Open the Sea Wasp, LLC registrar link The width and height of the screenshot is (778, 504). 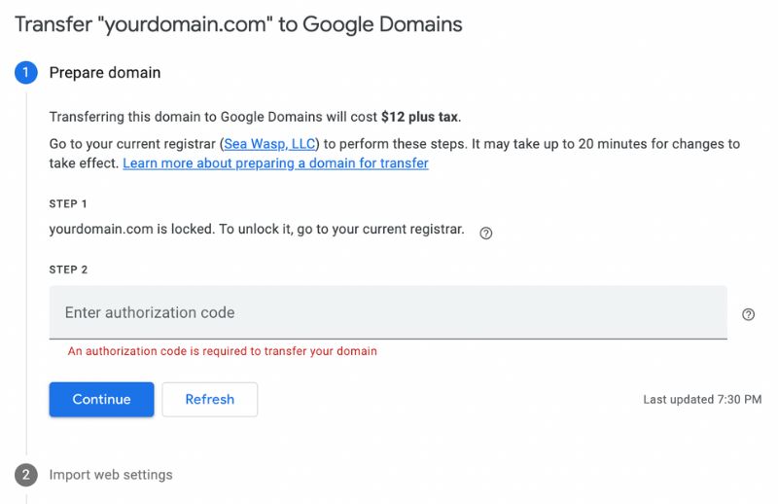coord(270,144)
